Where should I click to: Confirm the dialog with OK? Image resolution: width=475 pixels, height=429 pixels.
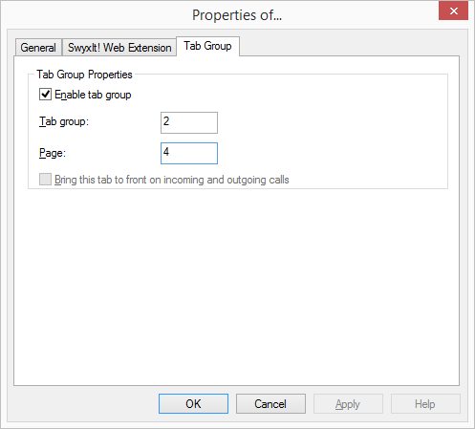coord(193,404)
